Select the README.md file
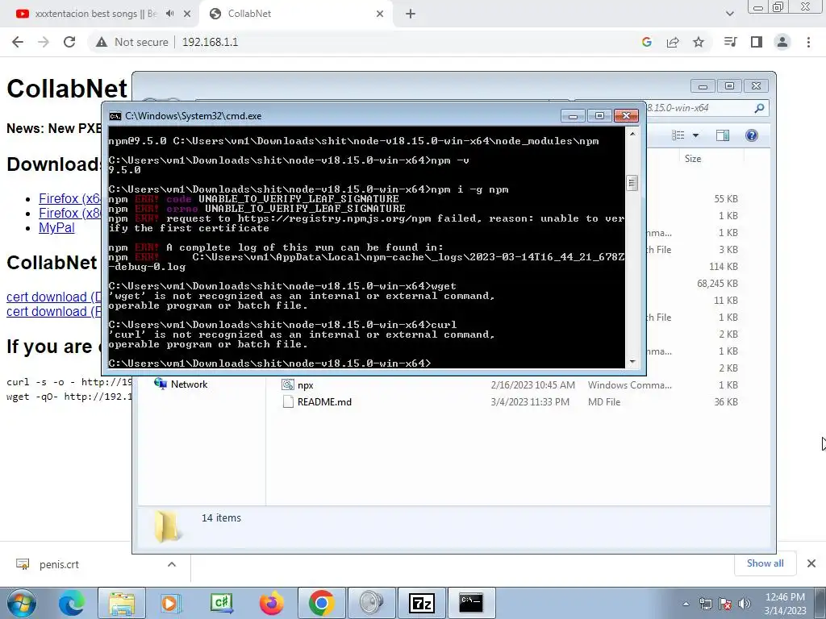The image size is (826, 619). tap(324, 402)
